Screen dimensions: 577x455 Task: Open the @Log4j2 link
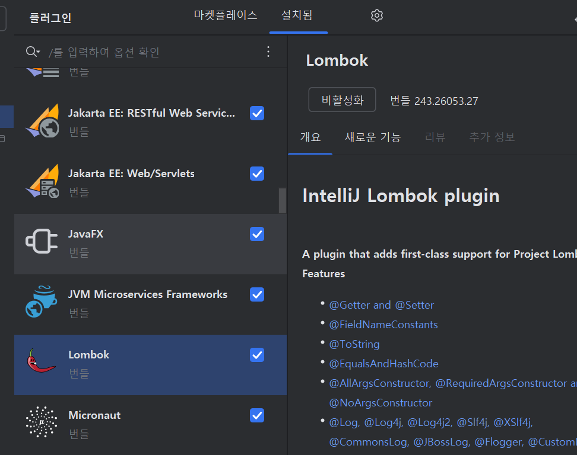pyautogui.click(x=430, y=422)
